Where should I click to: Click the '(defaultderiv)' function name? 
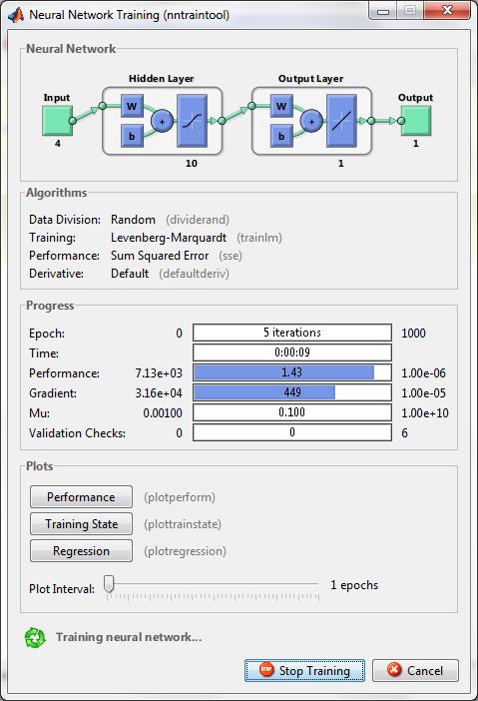pyautogui.click(x=194, y=274)
